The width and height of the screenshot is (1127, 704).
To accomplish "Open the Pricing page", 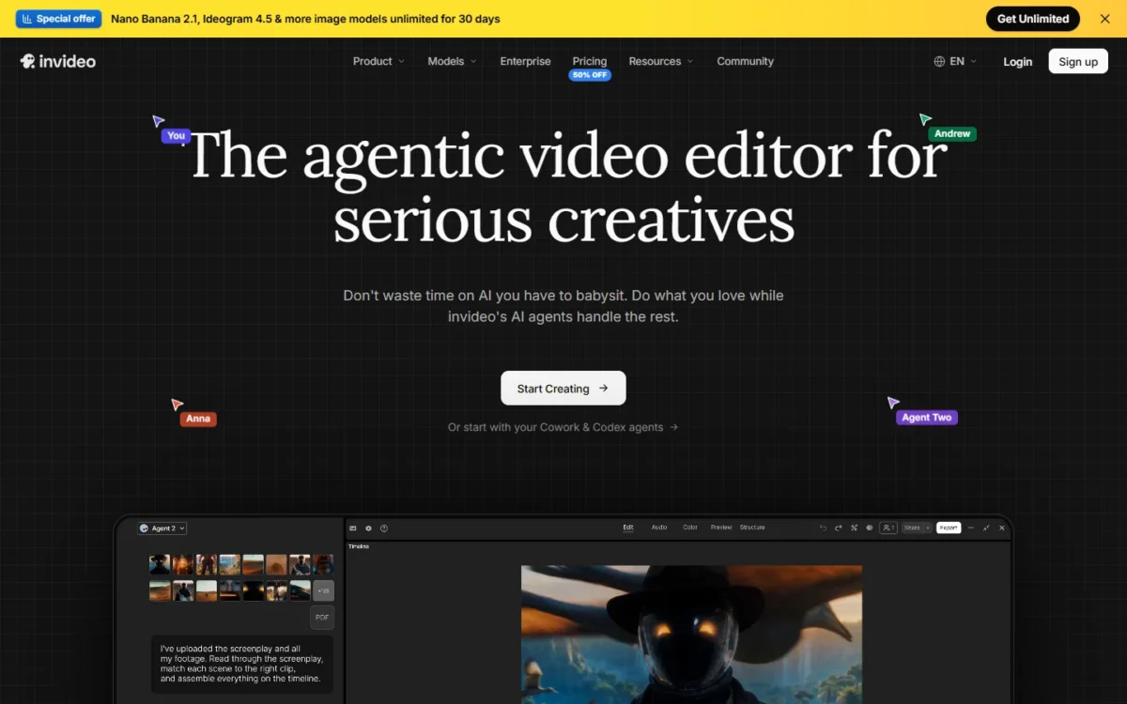I will pos(590,61).
